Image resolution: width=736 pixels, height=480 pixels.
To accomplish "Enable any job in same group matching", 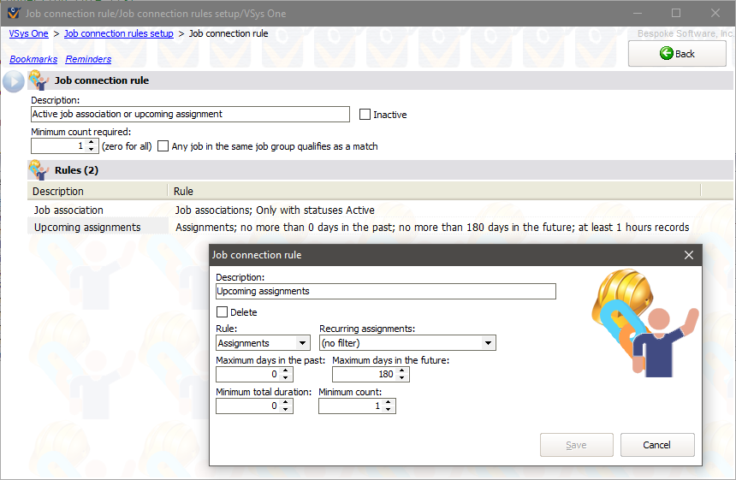I will 163,146.
